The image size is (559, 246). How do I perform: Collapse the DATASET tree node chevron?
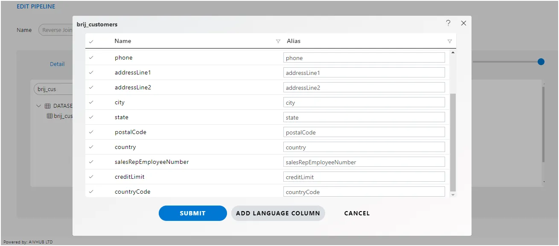pos(39,106)
